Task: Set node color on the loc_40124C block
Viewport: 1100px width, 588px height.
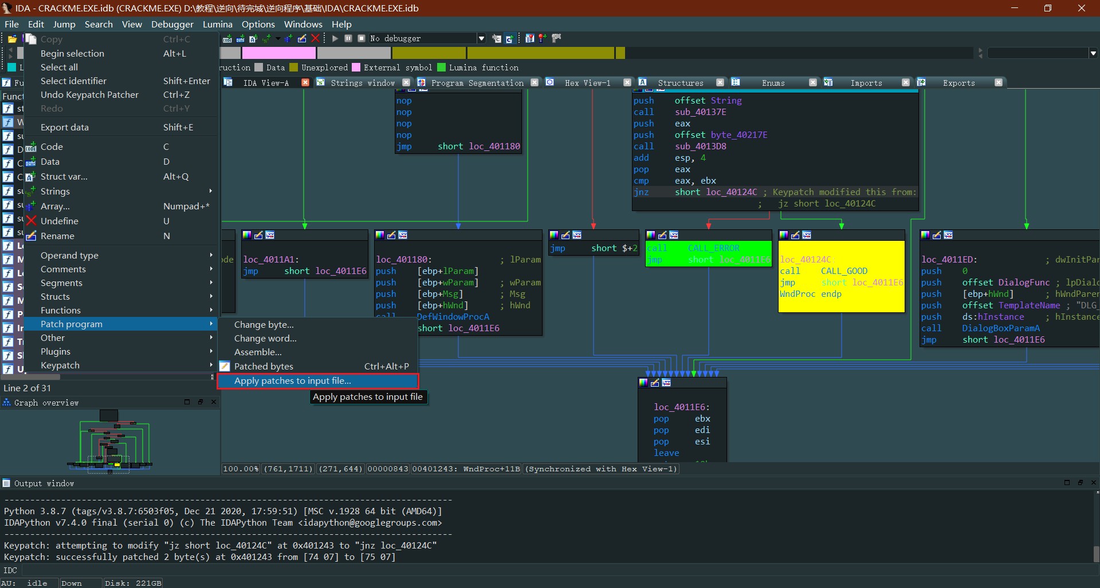Action: pyautogui.click(x=784, y=235)
